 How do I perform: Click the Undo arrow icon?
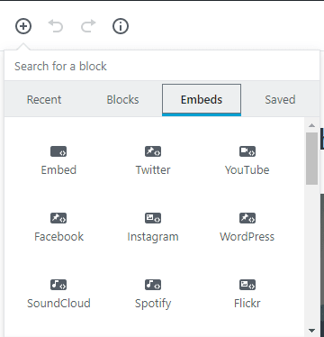[x=56, y=26]
